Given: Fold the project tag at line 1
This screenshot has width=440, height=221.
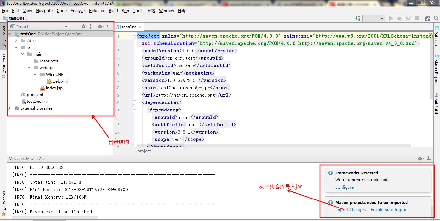Looking at the screenshot, I should pyautogui.click(x=134, y=36).
